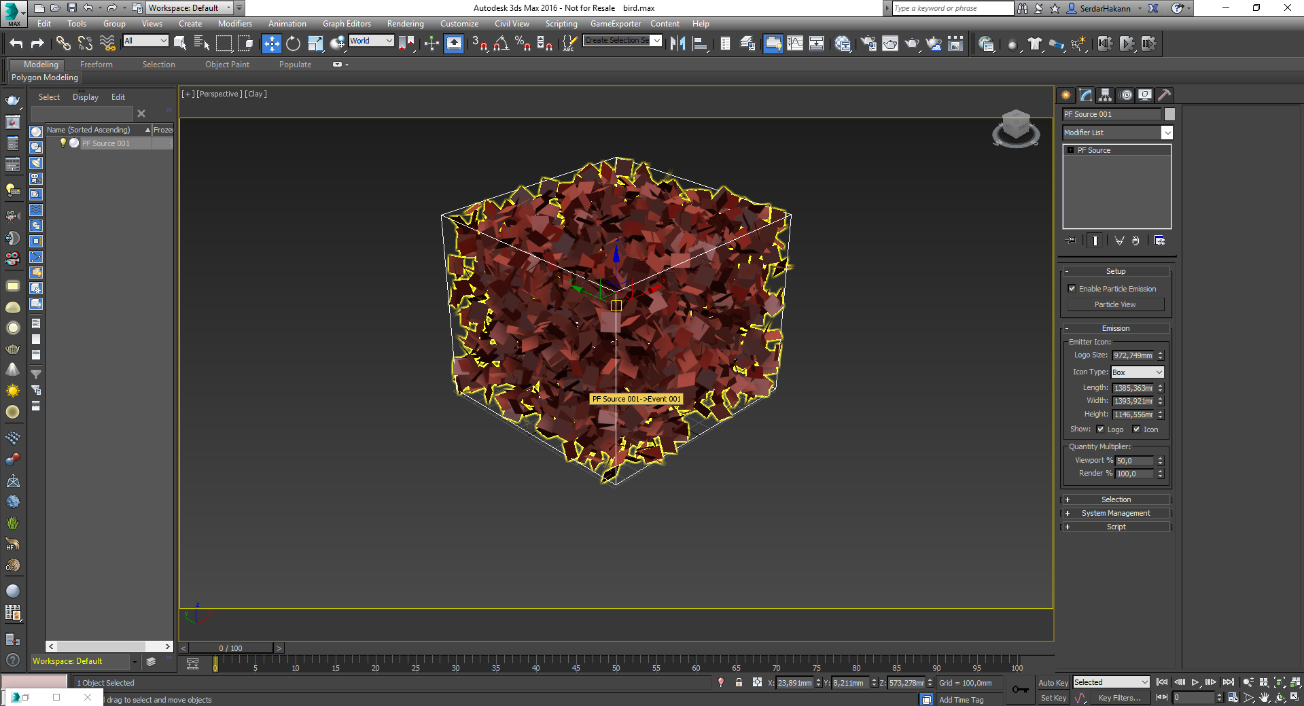
Task: Click the Pin Stack icon below the modifier stack
Action: [1070, 240]
